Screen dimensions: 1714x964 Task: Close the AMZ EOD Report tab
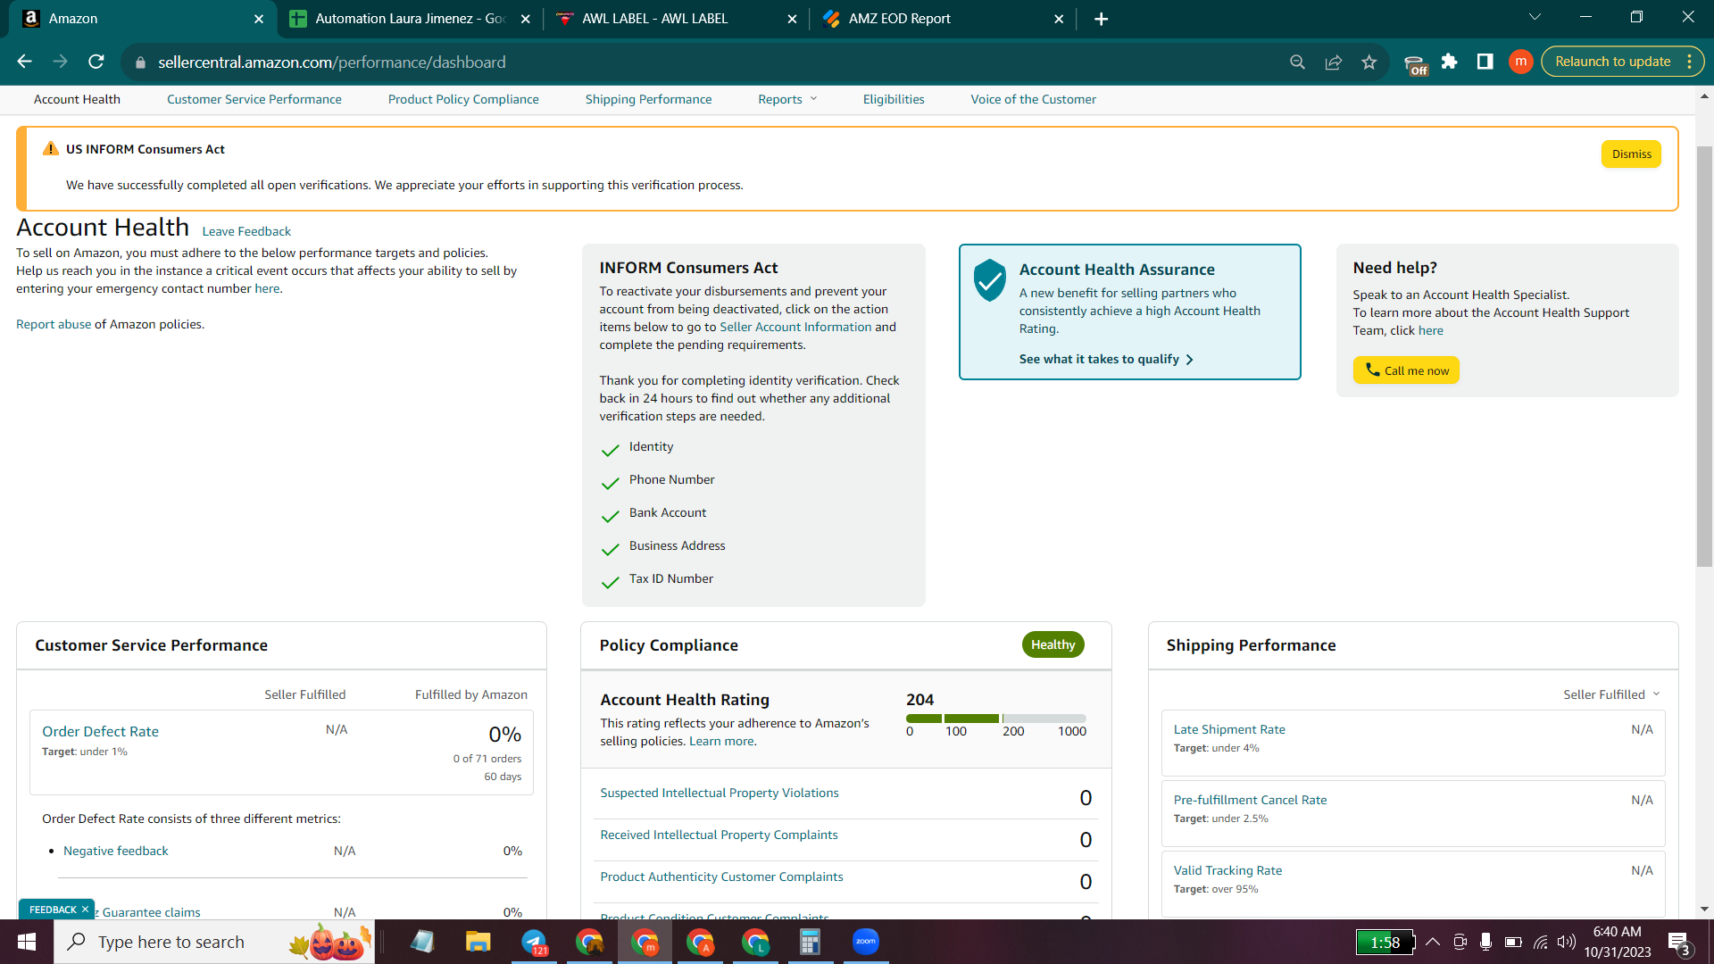tap(1059, 19)
